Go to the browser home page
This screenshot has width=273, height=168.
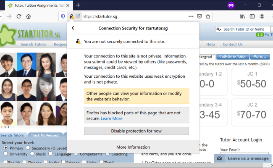pyautogui.click(x=29, y=16)
